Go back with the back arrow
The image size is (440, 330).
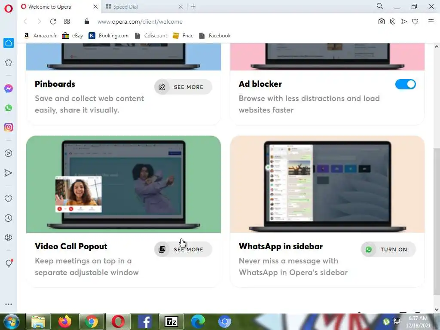click(x=25, y=21)
